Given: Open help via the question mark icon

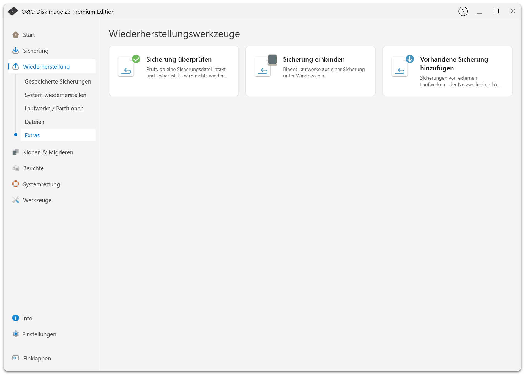Looking at the screenshot, I should click(x=463, y=12).
